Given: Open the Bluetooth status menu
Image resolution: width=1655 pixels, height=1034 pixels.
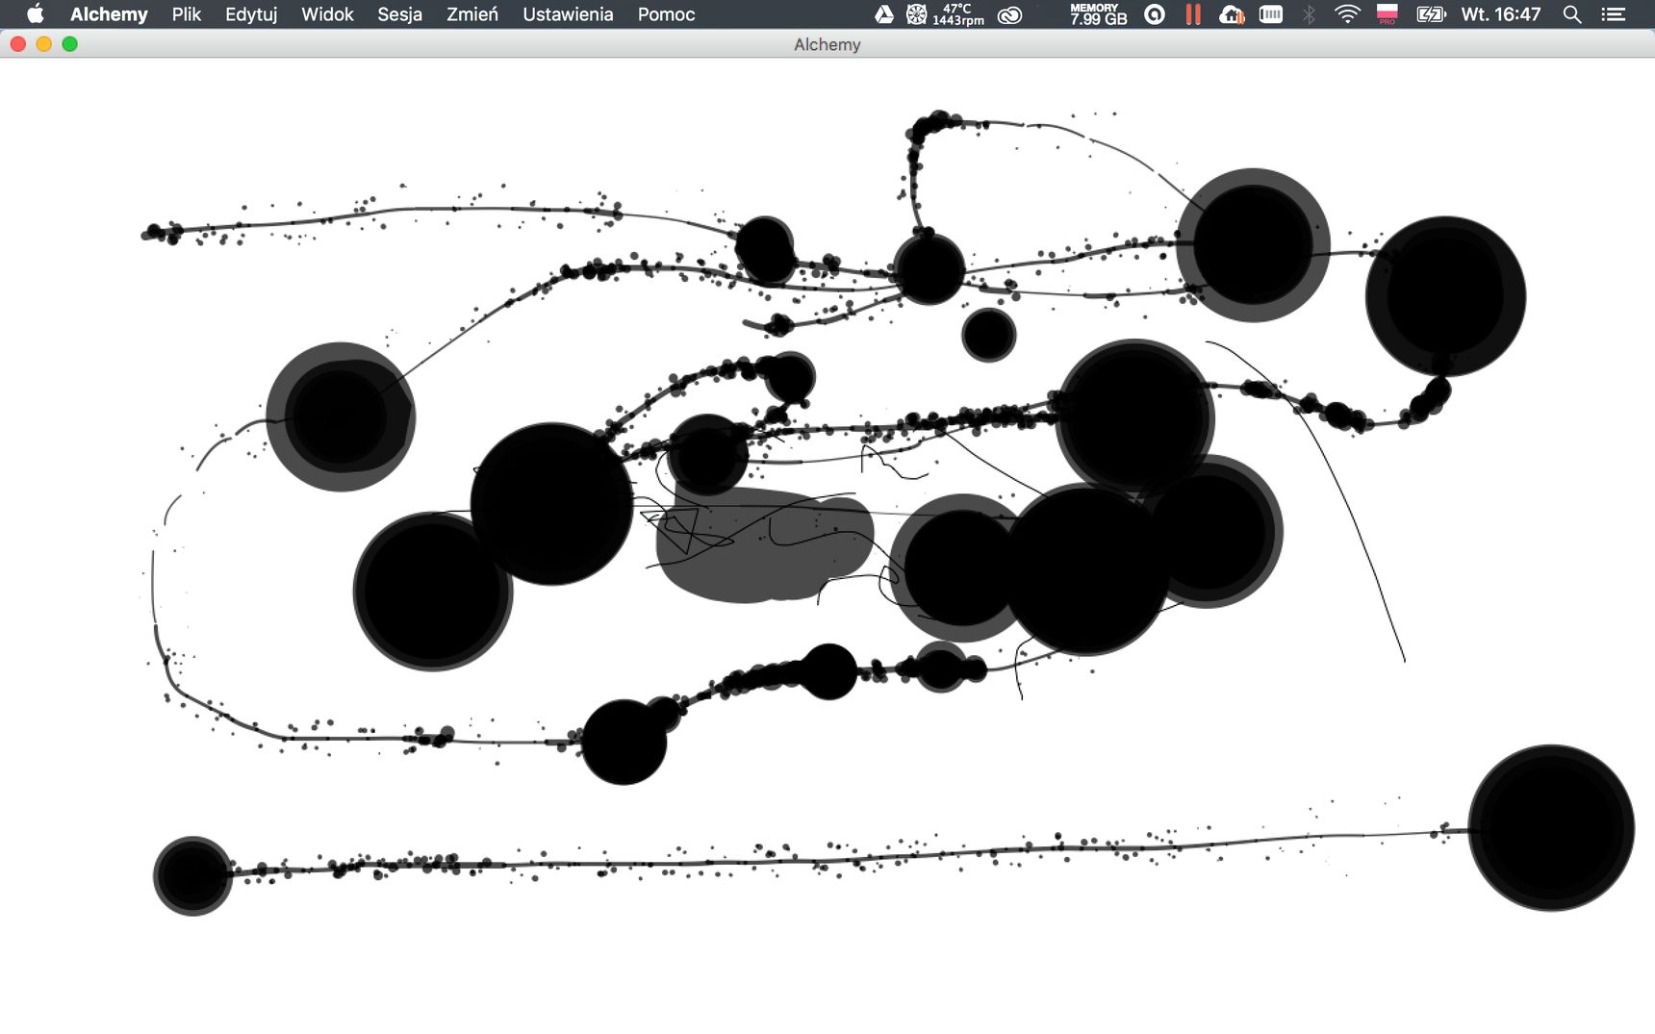Looking at the screenshot, I should (x=1309, y=13).
